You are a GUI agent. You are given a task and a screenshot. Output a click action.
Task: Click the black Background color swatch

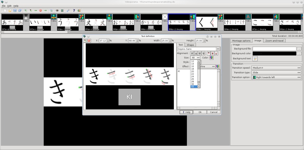[x=274, y=53]
